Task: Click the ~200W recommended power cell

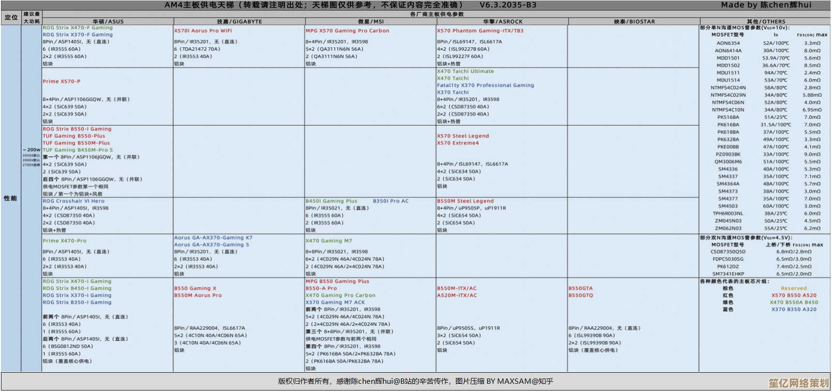Action: coord(31,150)
